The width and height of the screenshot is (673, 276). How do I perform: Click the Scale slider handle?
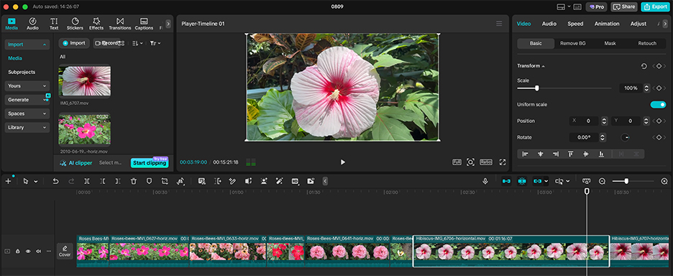(x=536, y=88)
